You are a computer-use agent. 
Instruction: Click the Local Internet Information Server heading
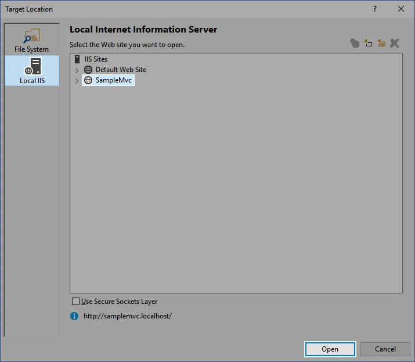143,30
